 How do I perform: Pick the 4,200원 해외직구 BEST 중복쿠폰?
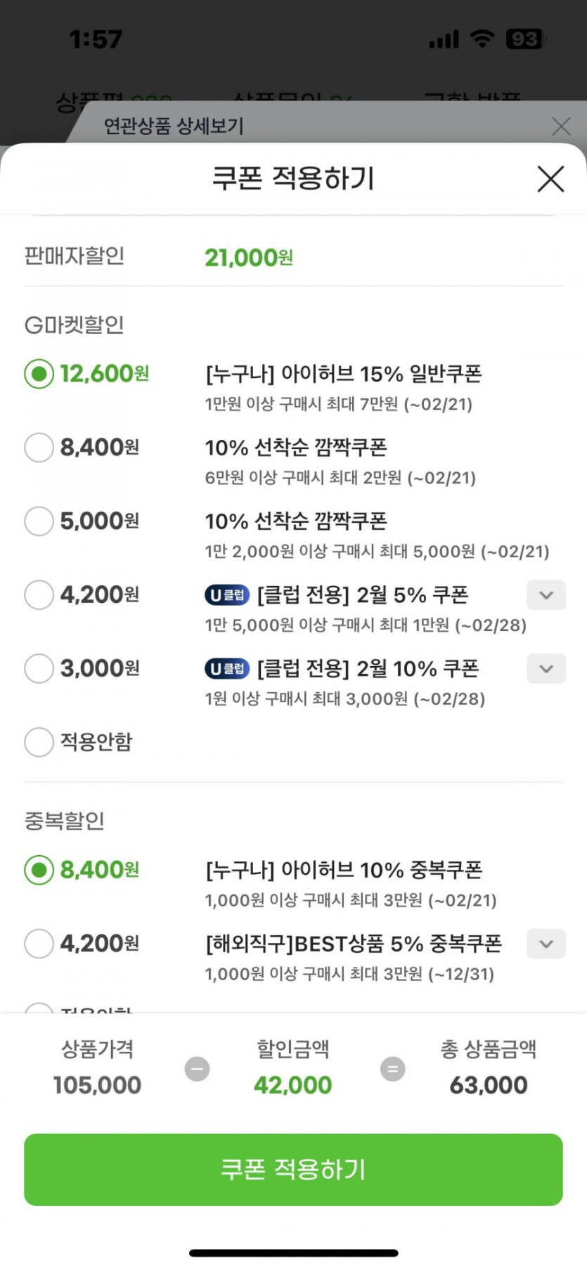click(39, 944)
